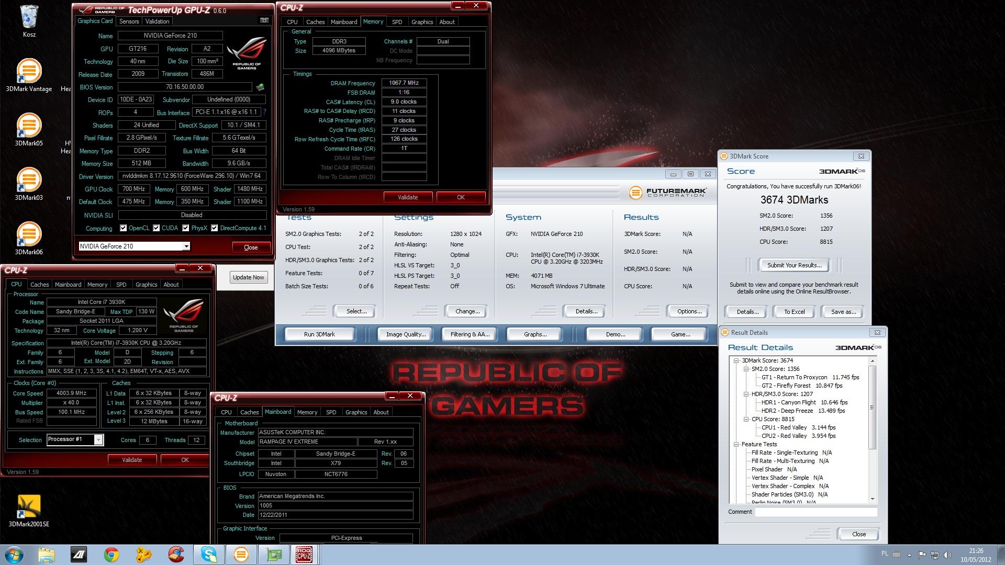
Task: Click the bus interface question mark in GPU-Z
Action: coord(264,112)
